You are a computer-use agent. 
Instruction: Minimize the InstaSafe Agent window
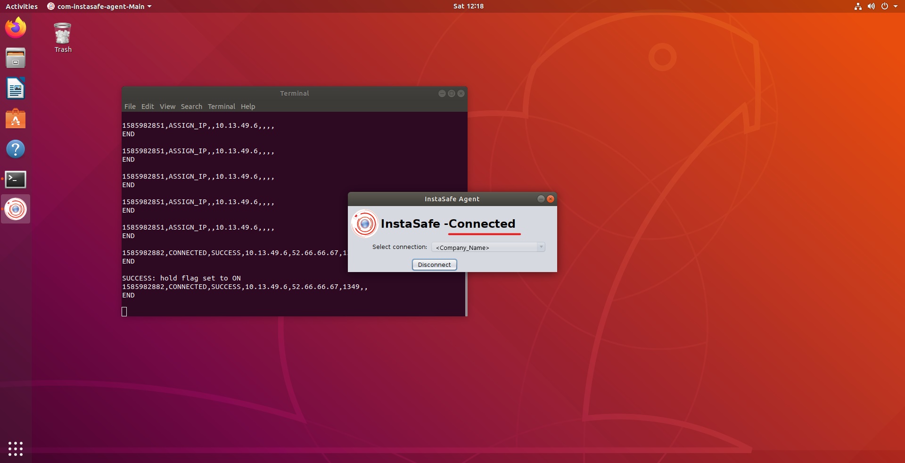tap(541, 199)
